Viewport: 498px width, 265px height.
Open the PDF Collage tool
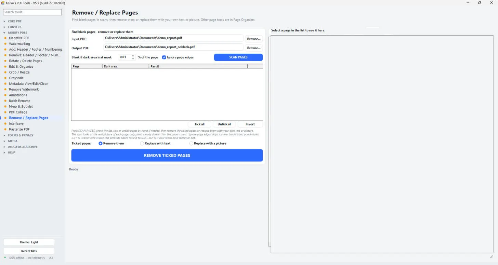click(x=18, y=112)
